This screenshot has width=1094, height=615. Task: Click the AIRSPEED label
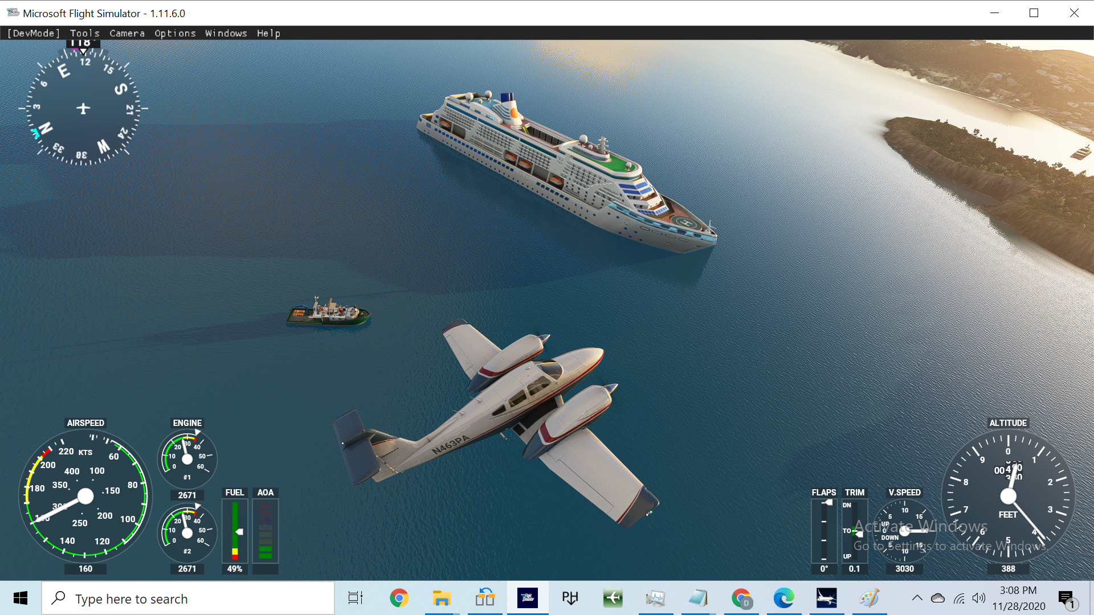[85, 423]
